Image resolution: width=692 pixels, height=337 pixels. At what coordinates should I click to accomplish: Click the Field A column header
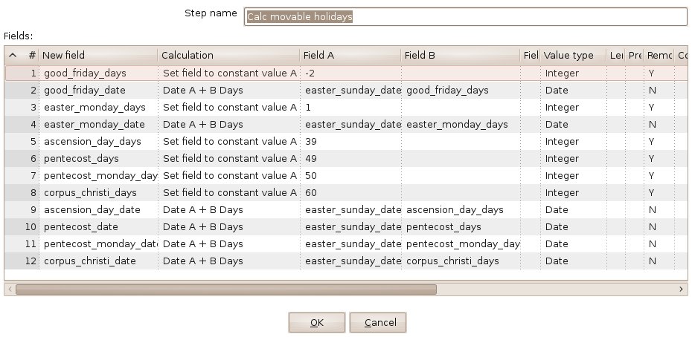click(x=350, y=55)
